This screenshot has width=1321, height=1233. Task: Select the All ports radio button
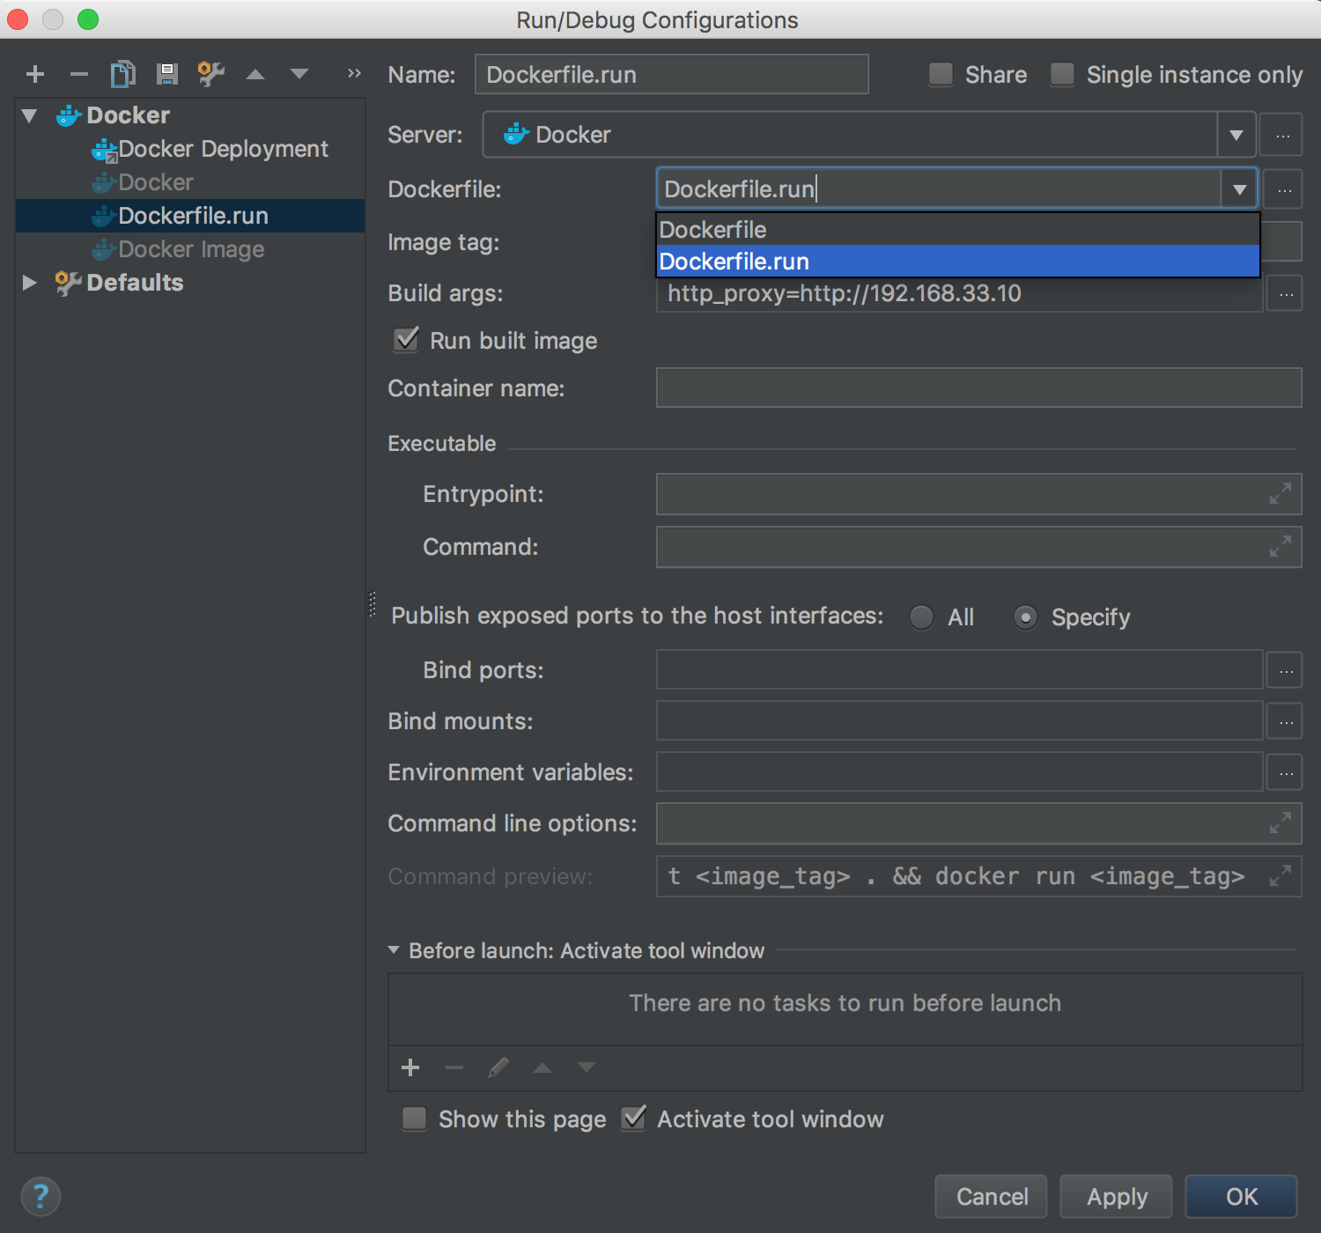922,617
